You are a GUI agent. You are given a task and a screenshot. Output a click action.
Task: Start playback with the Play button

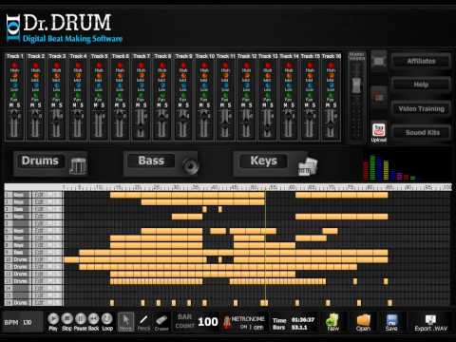[x=53, y=318]
